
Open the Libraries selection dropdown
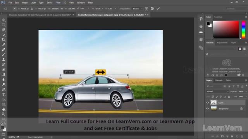[221, 49]
